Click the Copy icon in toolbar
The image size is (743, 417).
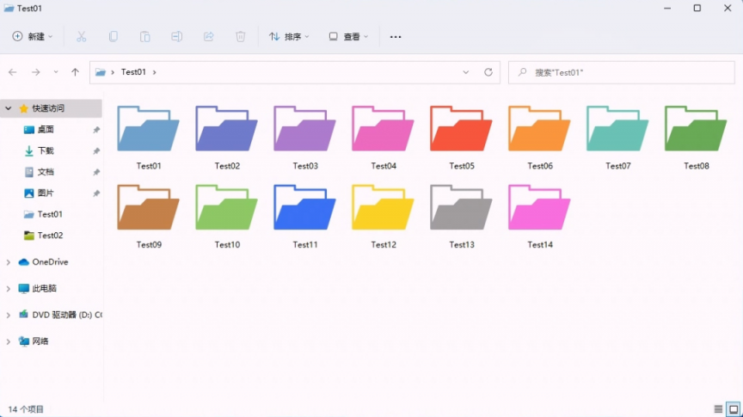[113, 37]
